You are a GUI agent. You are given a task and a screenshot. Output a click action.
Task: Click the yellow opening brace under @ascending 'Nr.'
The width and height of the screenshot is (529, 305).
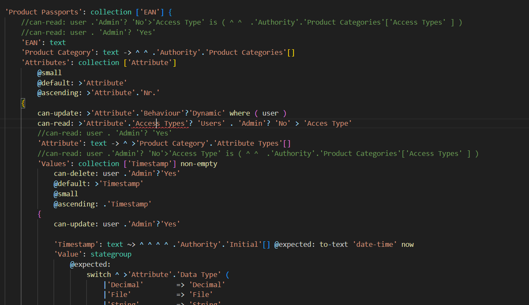(x=23, y=103)
